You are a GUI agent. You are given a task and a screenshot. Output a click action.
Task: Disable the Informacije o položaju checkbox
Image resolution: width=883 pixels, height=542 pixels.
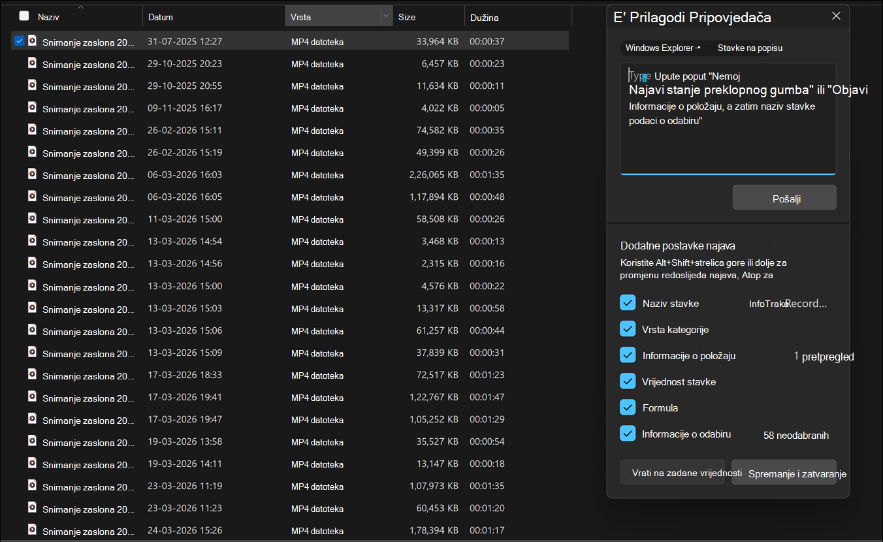click(628, 355)
